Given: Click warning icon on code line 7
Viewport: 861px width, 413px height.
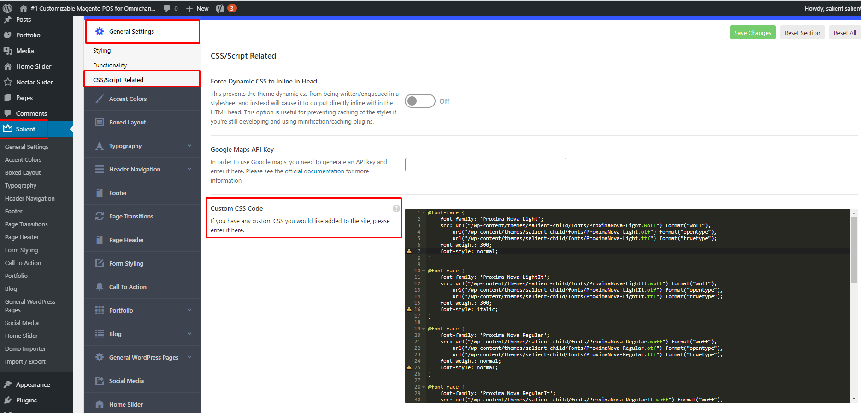Looking at the screenshot, I should coord(409,251).
